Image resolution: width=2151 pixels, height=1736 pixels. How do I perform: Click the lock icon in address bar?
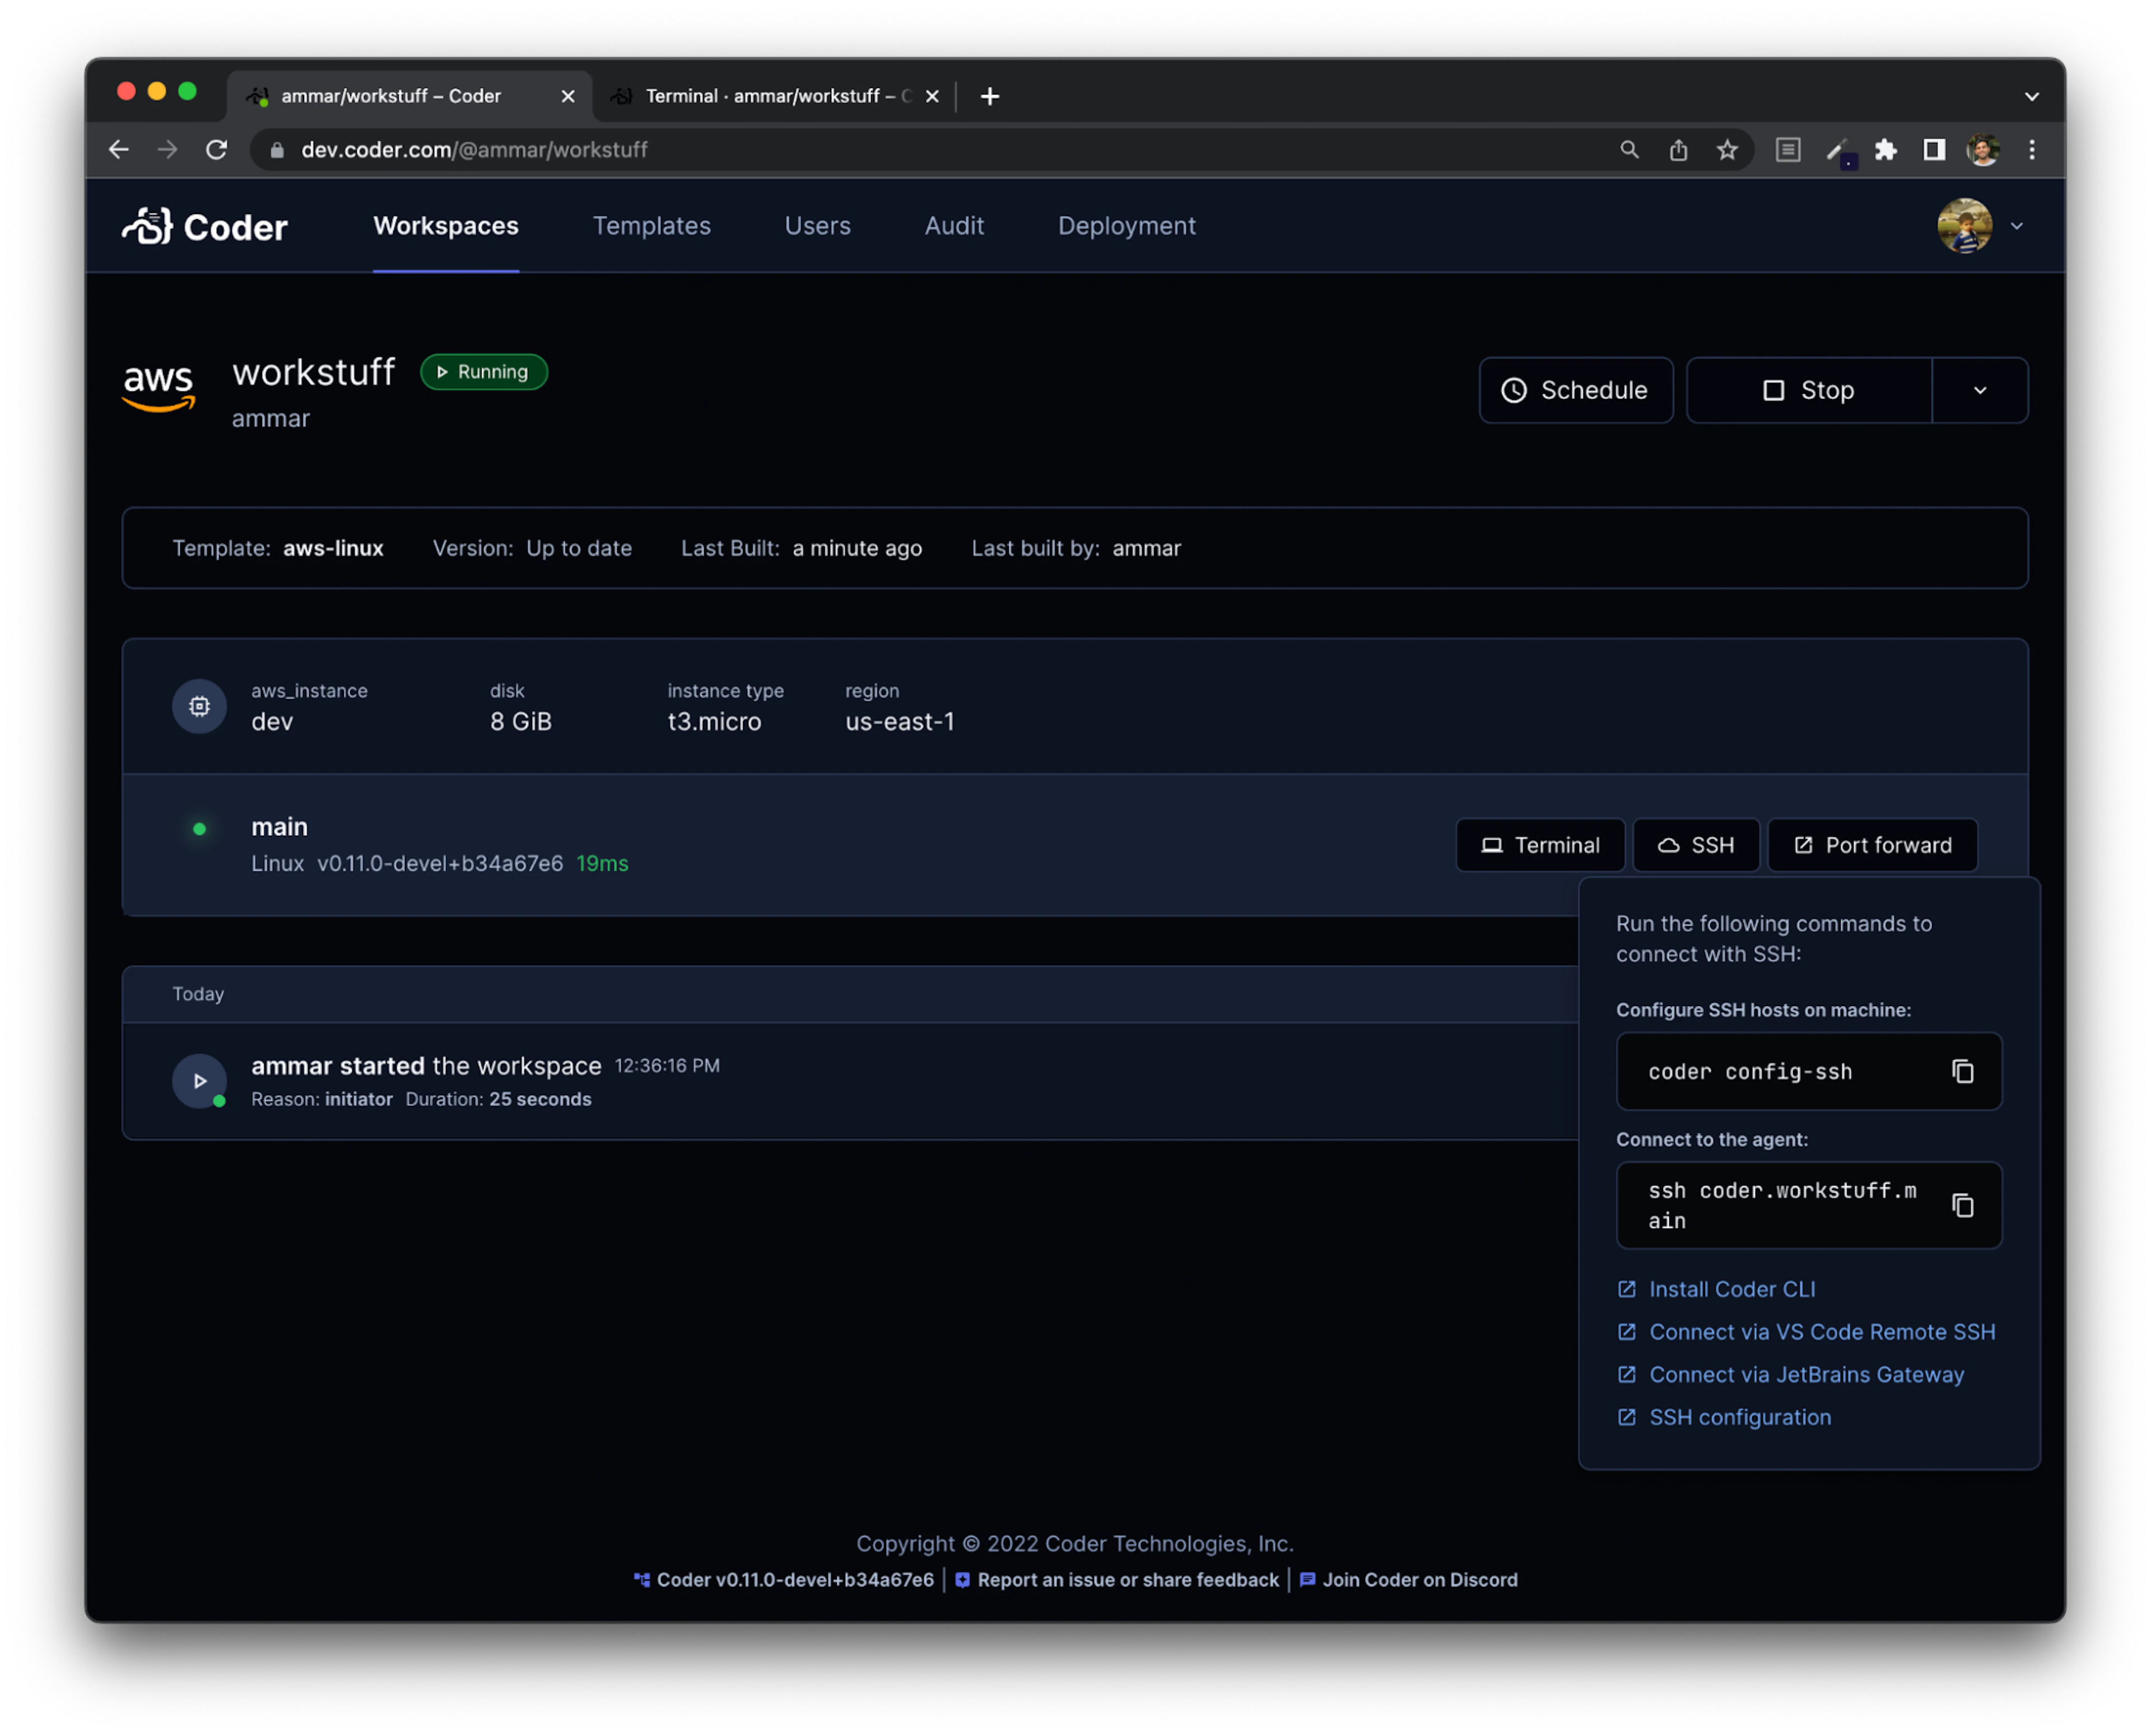pyautogui.click(x=277, y=150)
